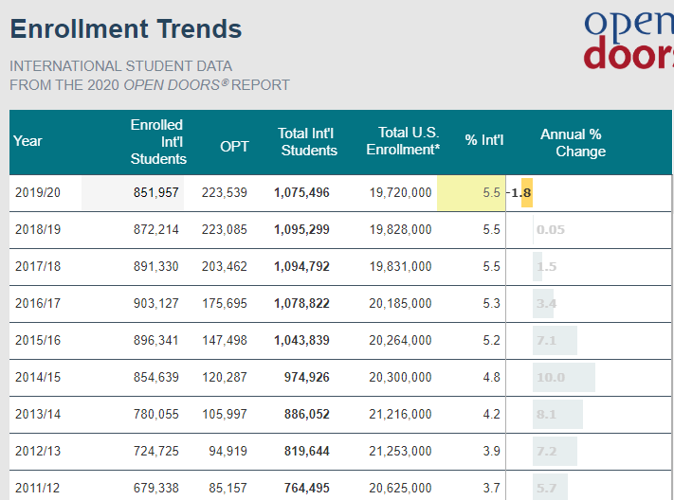
Task: Select the 2013/14 year cell
Action: [x=38, y=414]
